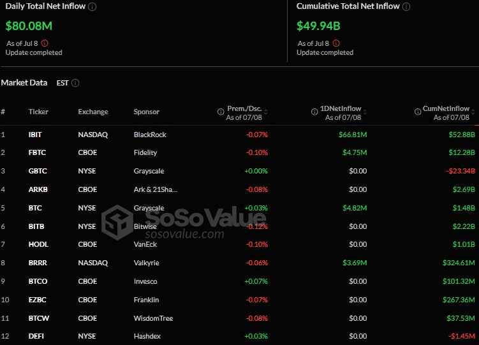Select the BTCW ticker
Image resolution: width=479 pixels, height=345 pixels.
click(x=39, y=318)
